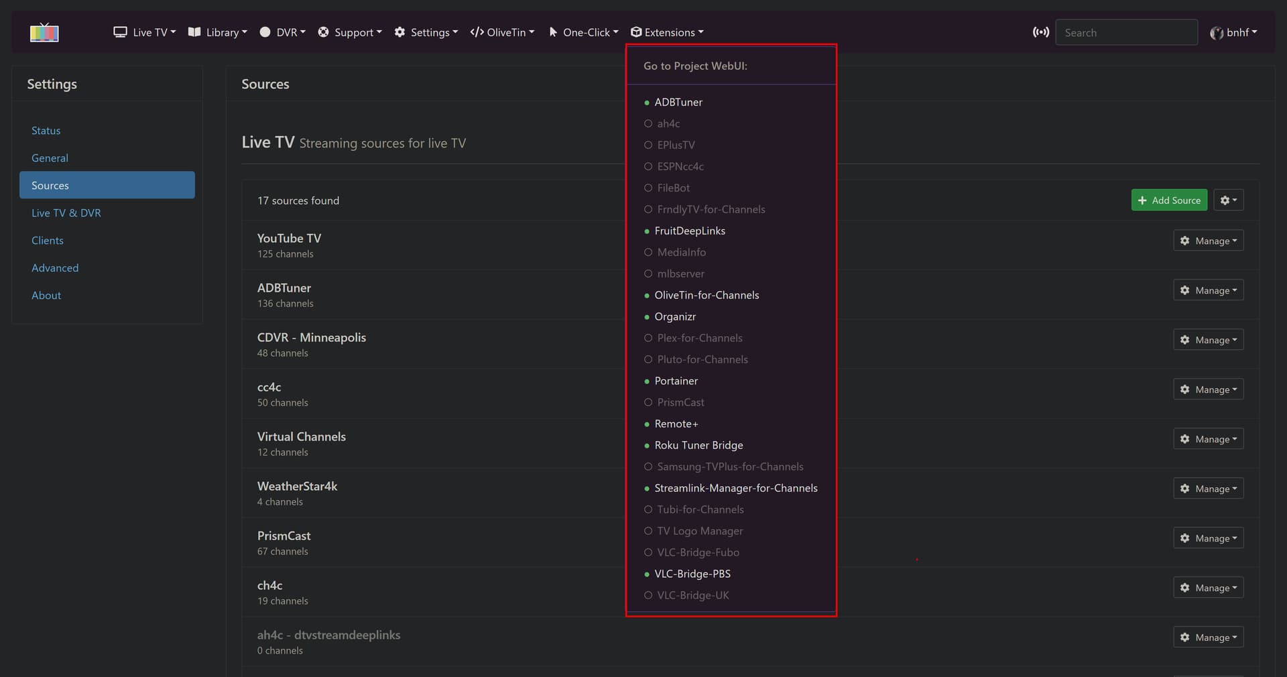Click the green status dot beside ADBTuner
The height and width of the screenshot is (677, 1287).
[647, 103]
